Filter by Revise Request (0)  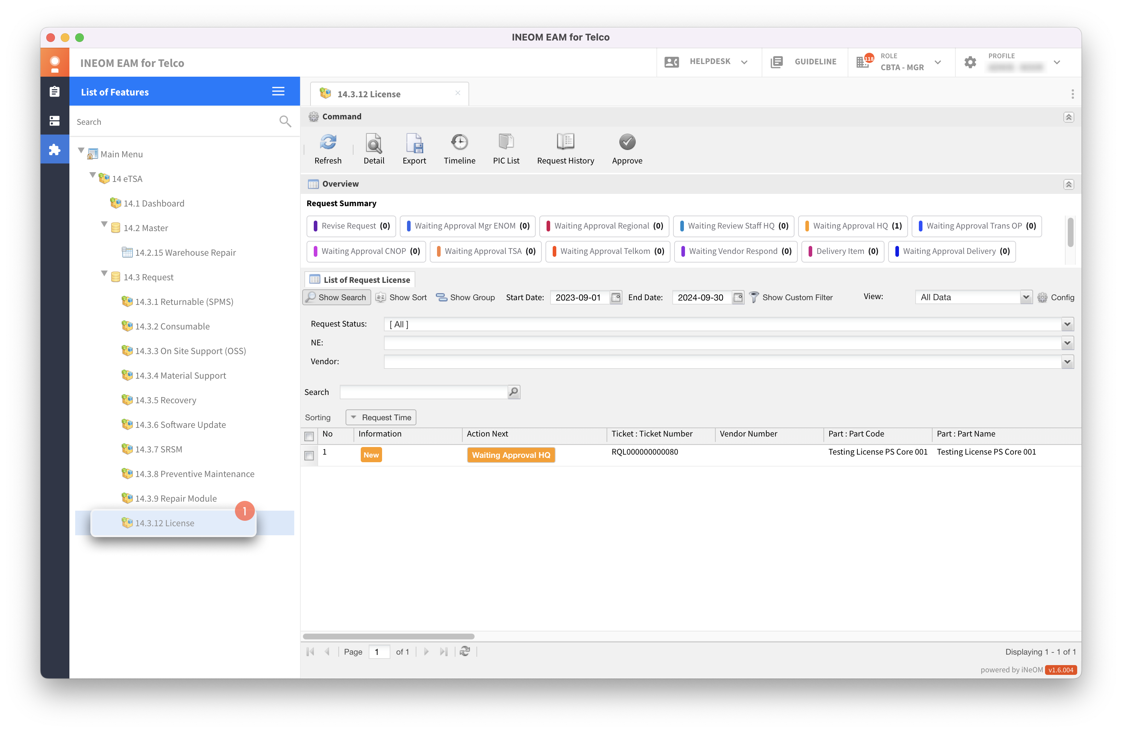351,226
